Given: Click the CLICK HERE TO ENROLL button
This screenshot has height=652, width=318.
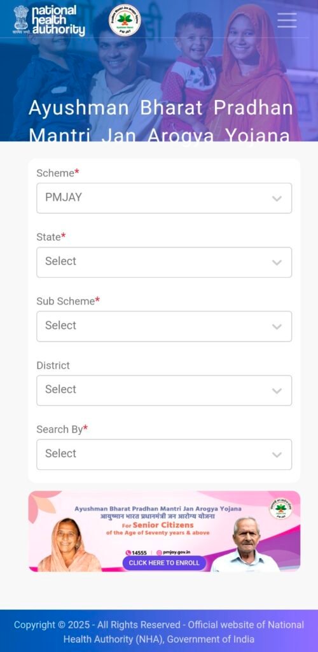Looking at the screenshot, I should click(164, 563).
